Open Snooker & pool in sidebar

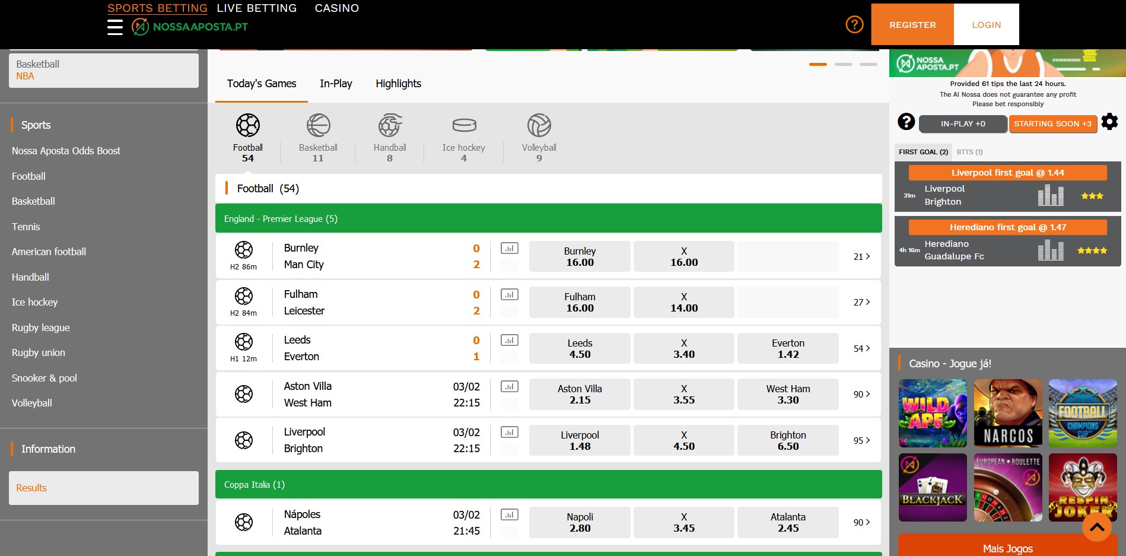click(44, 378)
